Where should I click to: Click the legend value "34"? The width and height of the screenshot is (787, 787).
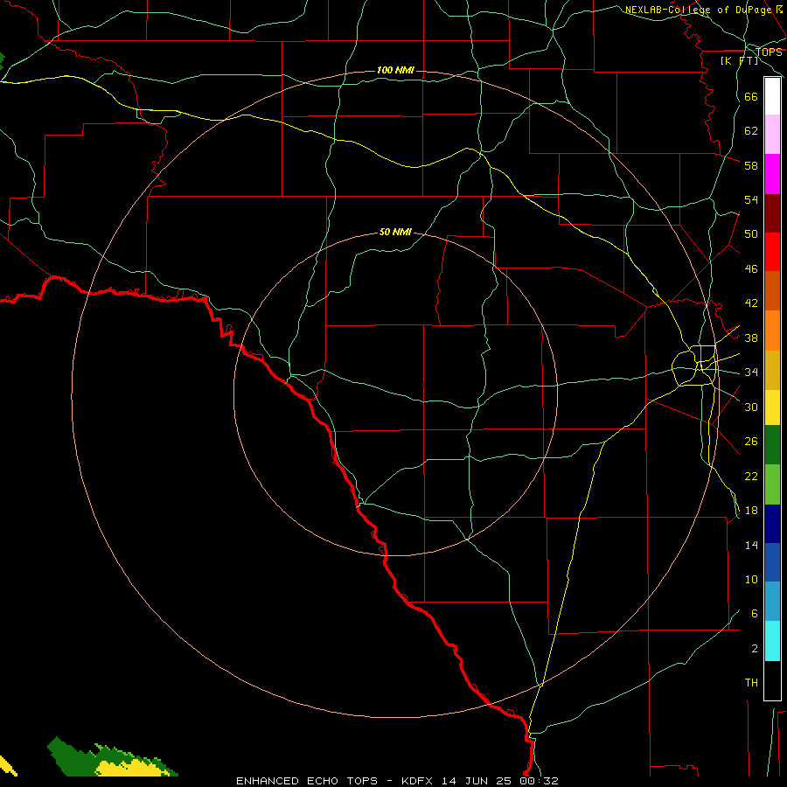click(x=751, y=373)
